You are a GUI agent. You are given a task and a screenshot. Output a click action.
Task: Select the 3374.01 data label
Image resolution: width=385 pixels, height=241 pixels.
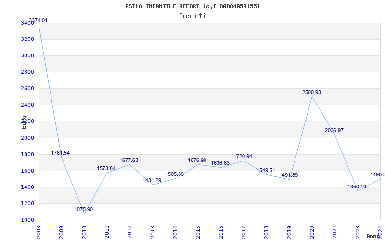tap(38, 20)
